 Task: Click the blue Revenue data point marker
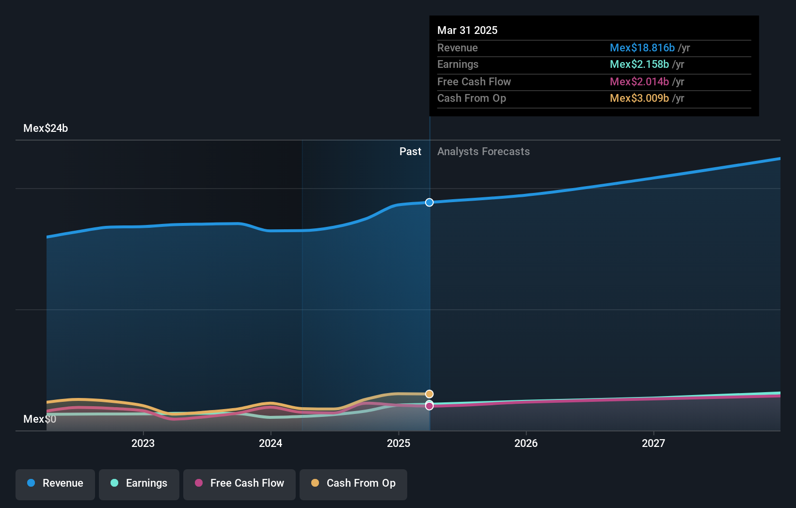(x=430, y=202)
